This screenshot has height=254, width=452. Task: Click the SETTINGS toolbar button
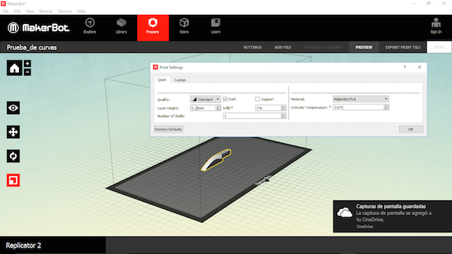tap(252, 47)
